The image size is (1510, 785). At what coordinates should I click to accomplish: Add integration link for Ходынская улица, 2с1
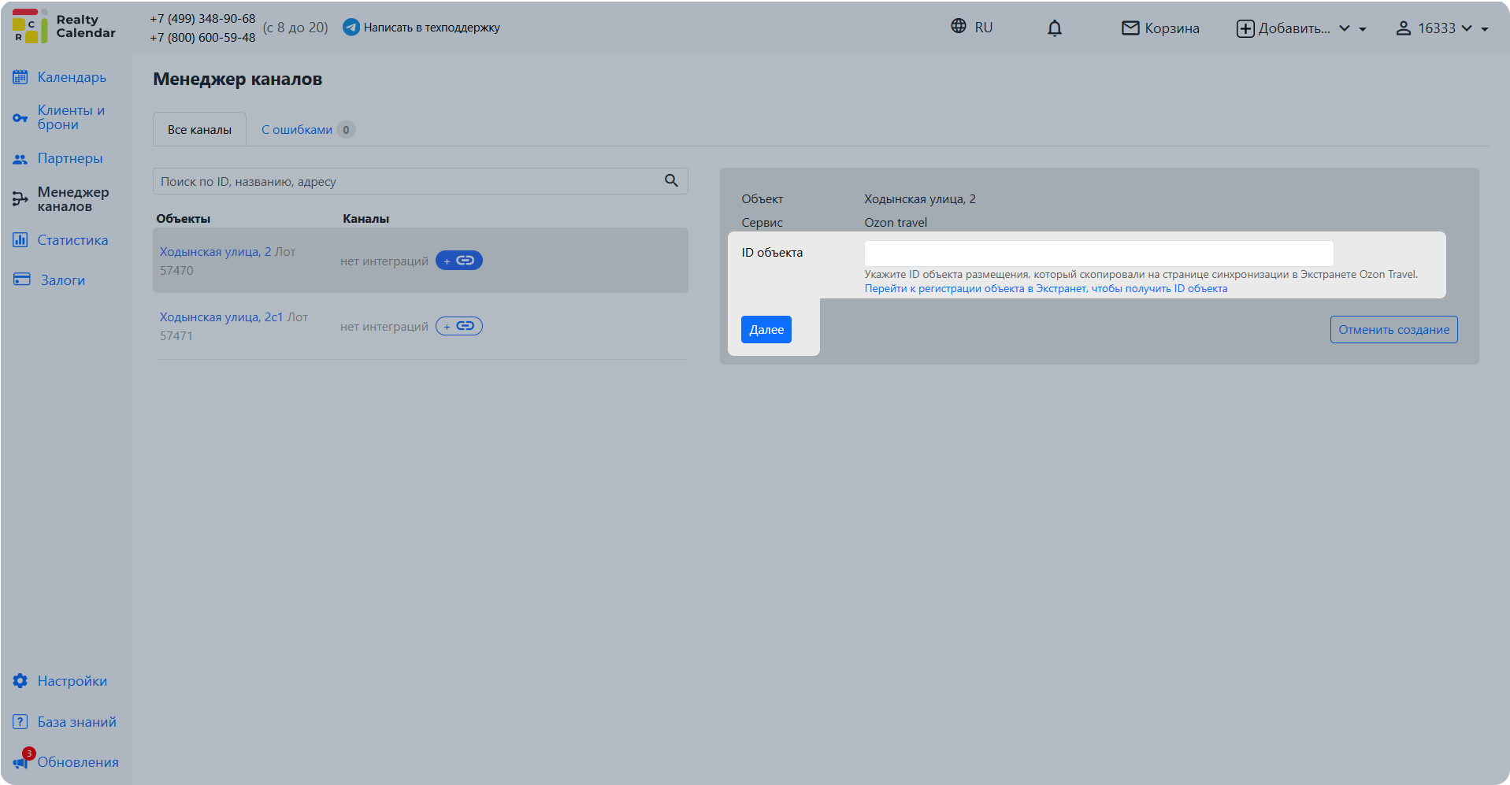[x=459, y=326]
